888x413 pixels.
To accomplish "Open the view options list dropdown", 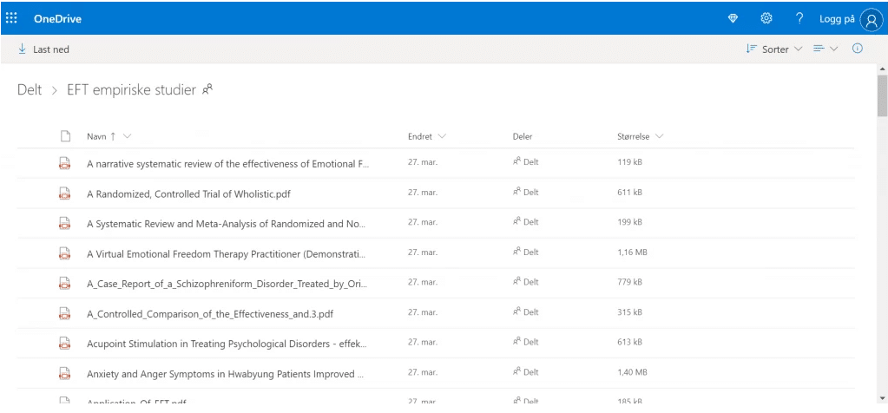I will (x=826, y=49).
